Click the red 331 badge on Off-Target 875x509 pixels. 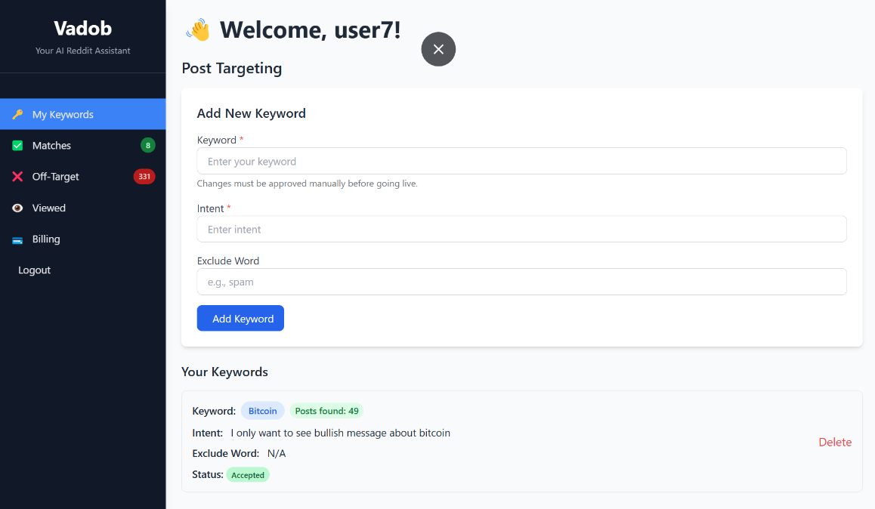144,177
